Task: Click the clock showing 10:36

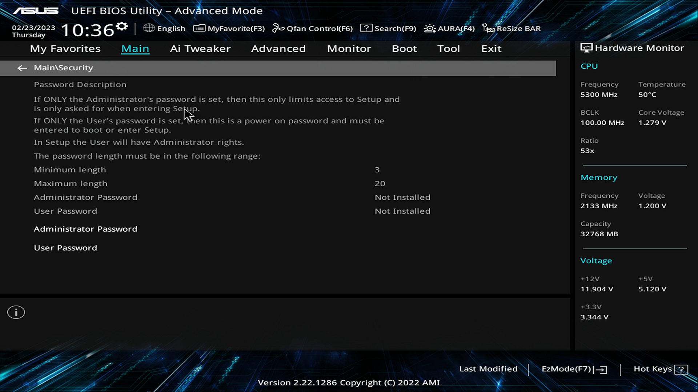Action: tap(87, 30)
